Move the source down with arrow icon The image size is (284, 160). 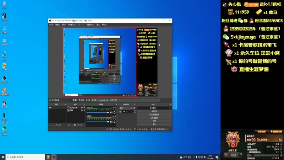click(82, 125)
